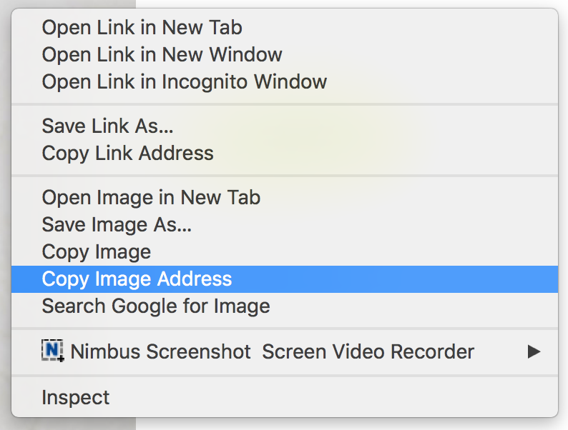The width and height of the screenshot is (568, 430).
Task: Select Save Image As… option
Action: [x=285, y=224]
